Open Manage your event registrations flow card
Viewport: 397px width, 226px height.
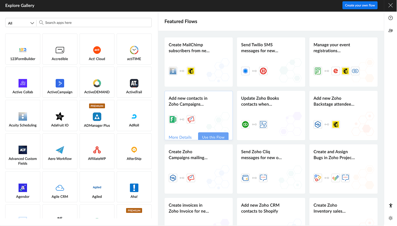point(343,62)
